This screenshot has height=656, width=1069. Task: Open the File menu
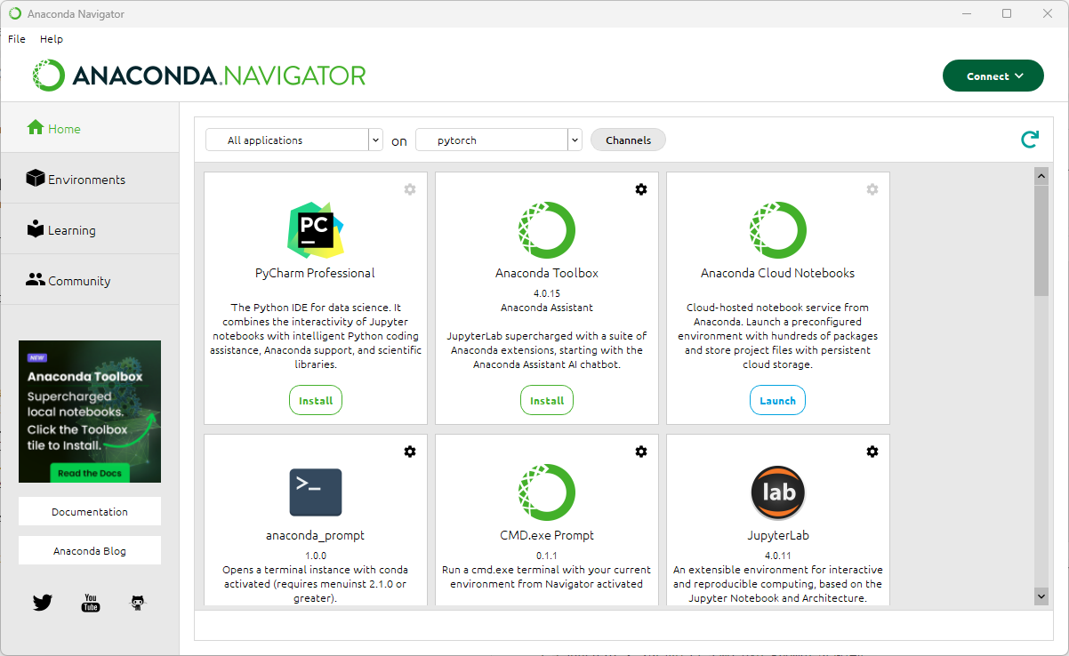click(x=17, y=39)
